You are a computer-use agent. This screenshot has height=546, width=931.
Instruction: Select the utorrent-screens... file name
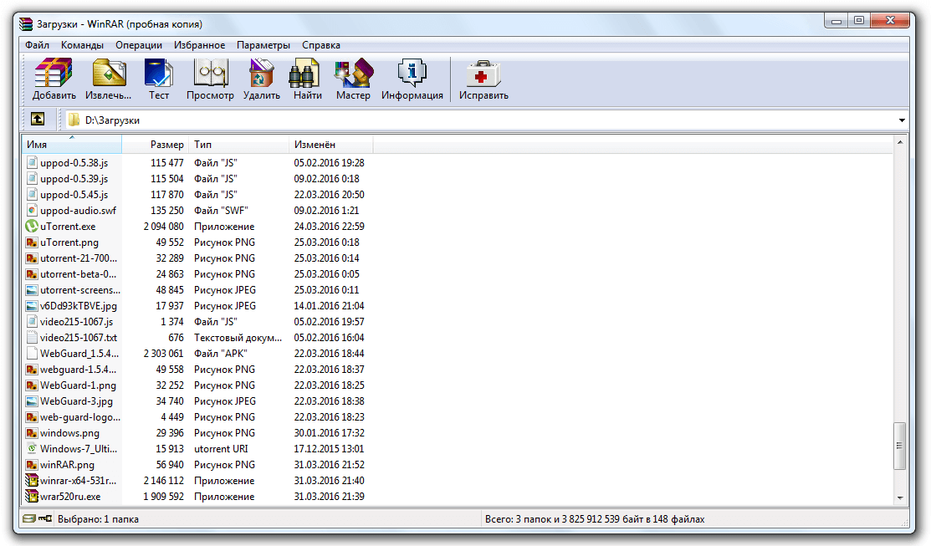[80, 290]
